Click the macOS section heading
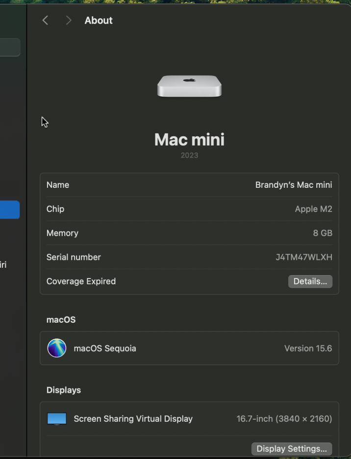The image size is (351, 459). click(x=61, y=320)
